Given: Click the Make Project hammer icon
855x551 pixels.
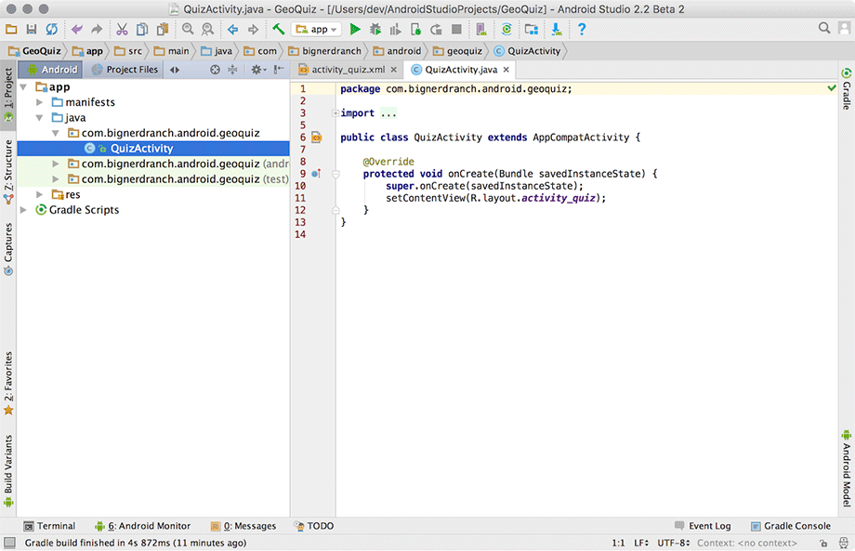Looking at the screenshot, I should 278,29.
